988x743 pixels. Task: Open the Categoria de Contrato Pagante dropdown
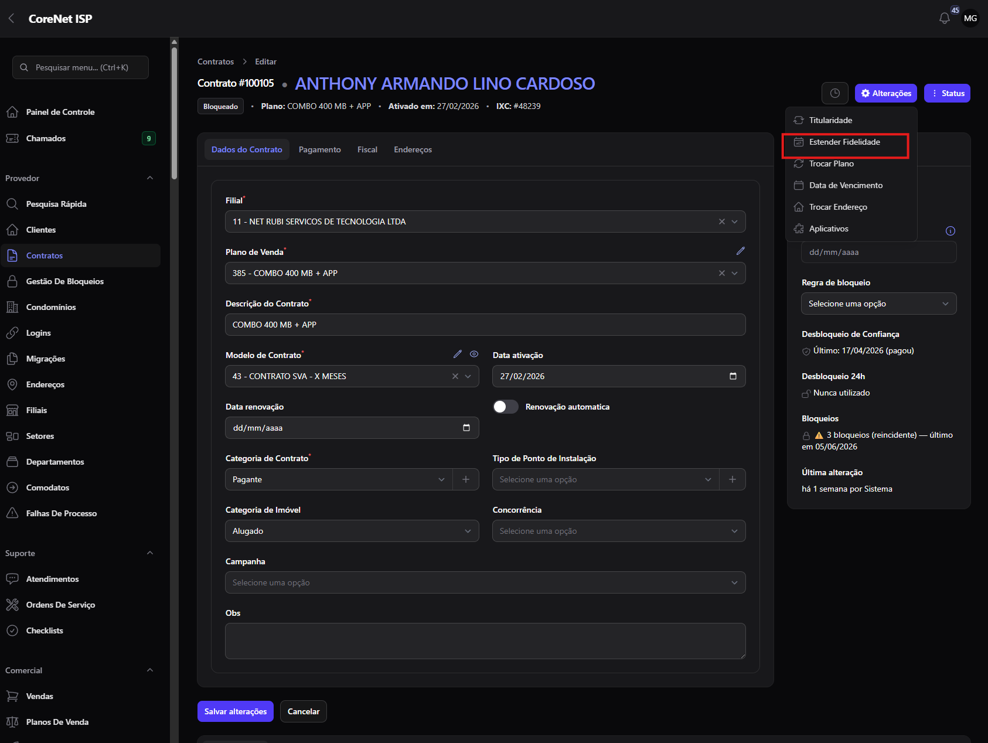pos(339,479)
